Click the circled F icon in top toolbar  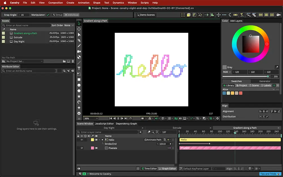coord(194,15)
